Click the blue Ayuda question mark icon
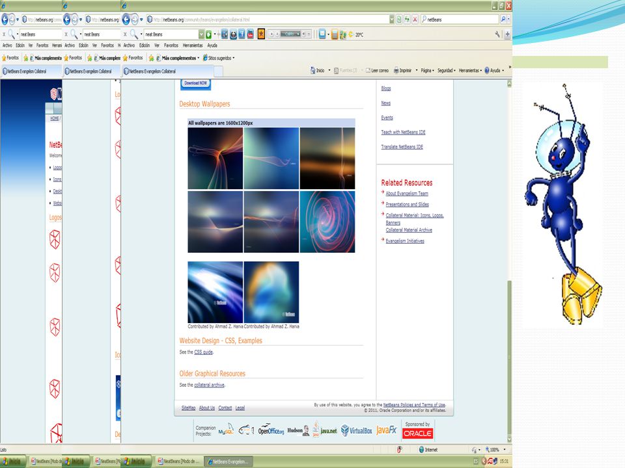 point(487,70)
